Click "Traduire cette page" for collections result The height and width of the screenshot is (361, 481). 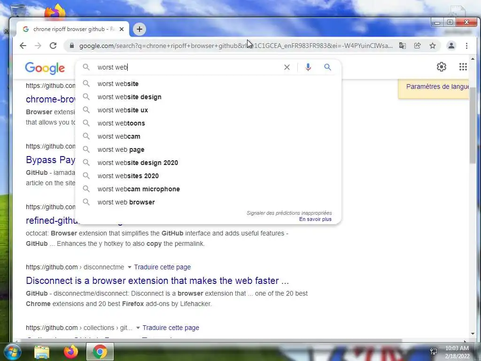(x=171, y=328)
